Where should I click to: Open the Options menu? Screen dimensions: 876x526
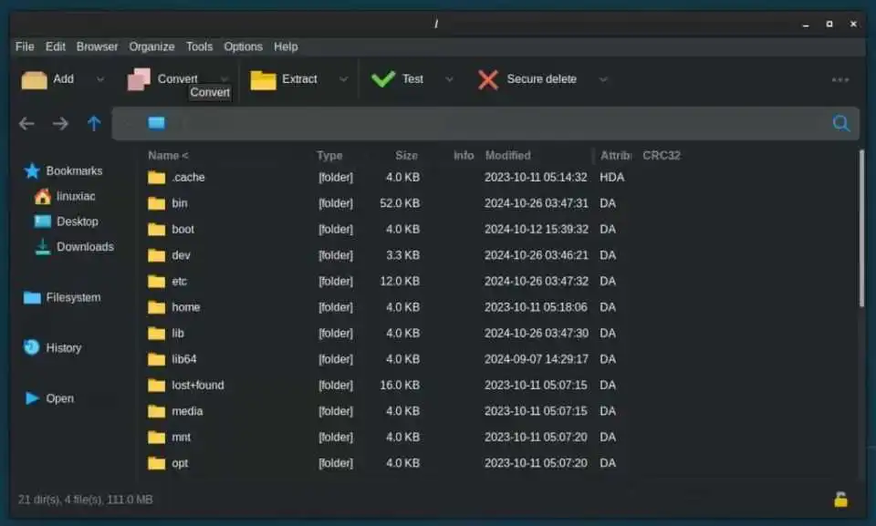(243, 46)
